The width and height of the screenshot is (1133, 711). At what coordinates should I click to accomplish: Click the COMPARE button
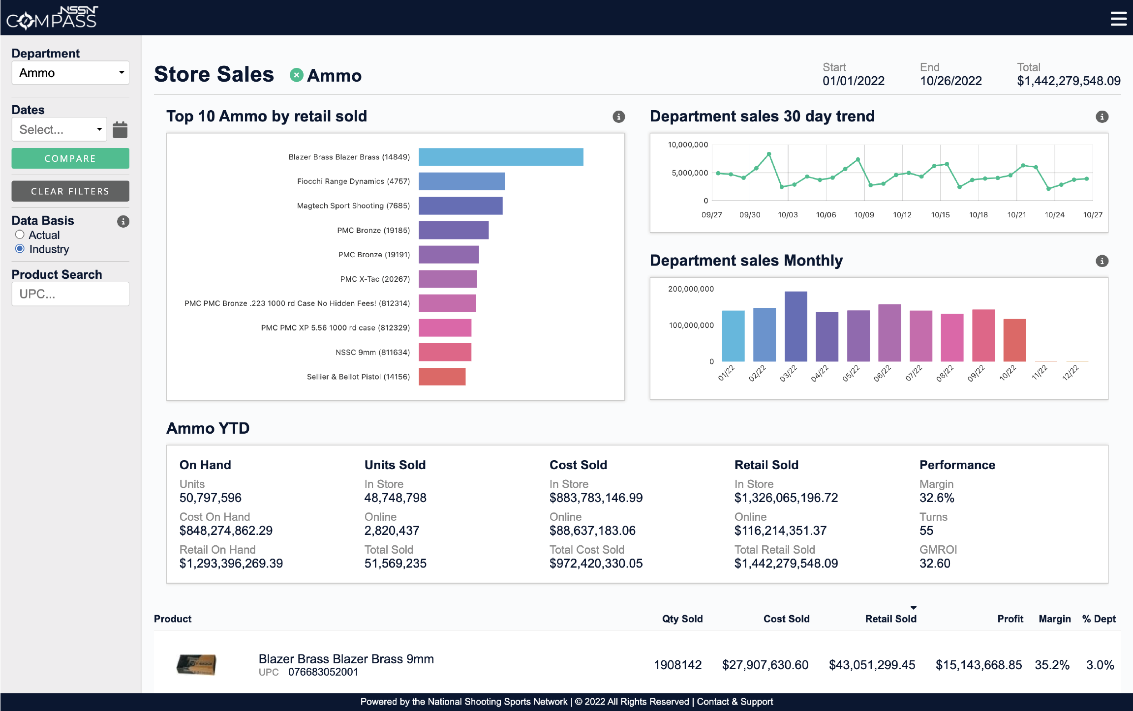[70, 158]
